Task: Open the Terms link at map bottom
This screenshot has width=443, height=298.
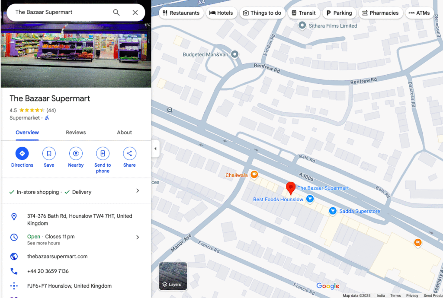Action: [x=395, y=295]
